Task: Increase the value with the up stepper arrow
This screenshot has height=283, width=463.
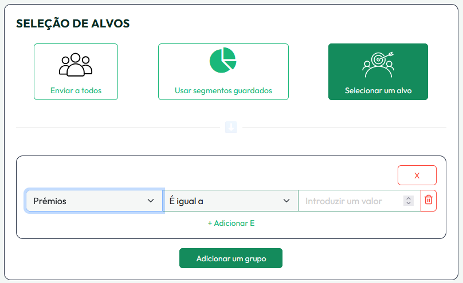Action: [408, 198]
